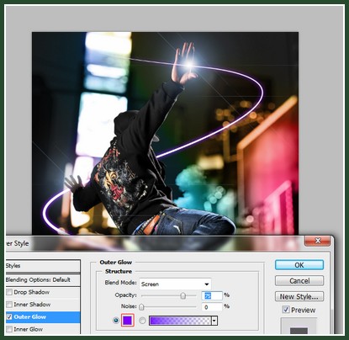
Task: Select the Outer Glow style row
Action: click(43, 317)
